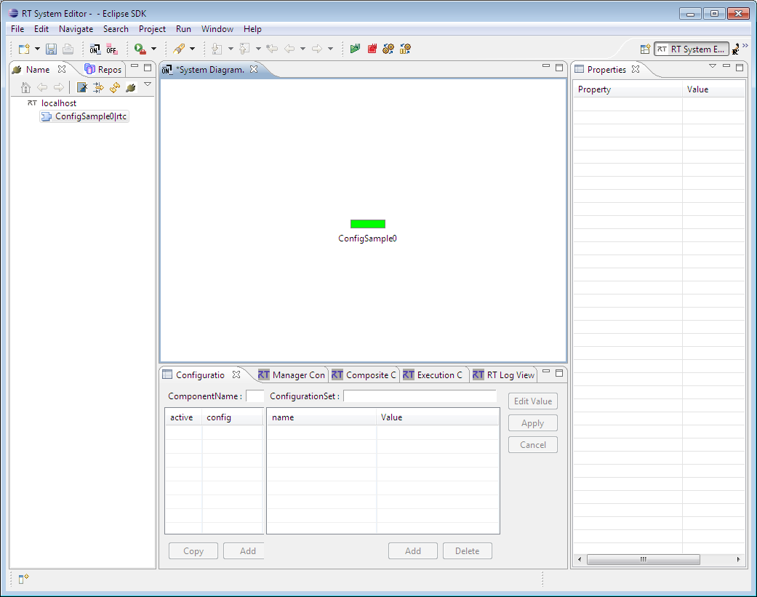Image resolution: width=757 pixels, height=597 pixels.
Task: Click the Properties scrollbar right arrow
Action: coord(739,559)
